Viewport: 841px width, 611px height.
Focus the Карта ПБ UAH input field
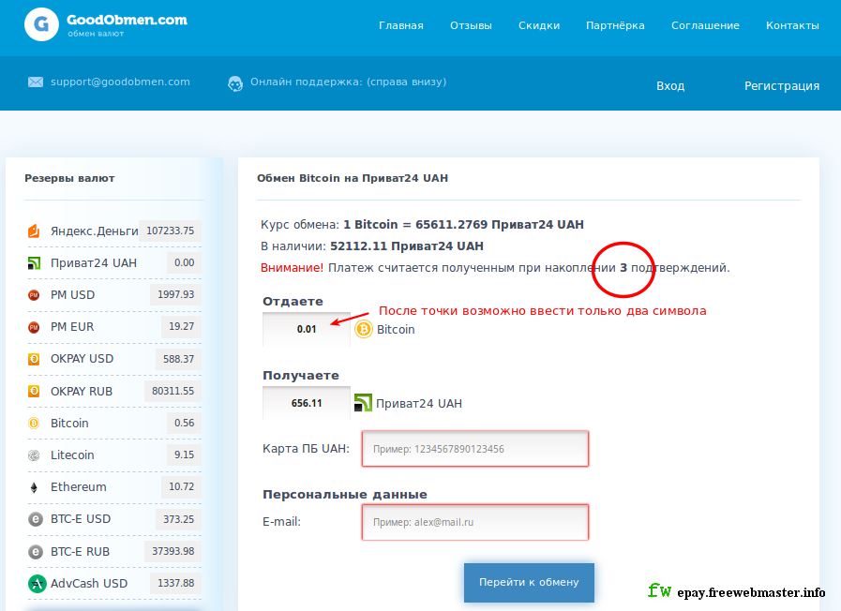[475, 449]
